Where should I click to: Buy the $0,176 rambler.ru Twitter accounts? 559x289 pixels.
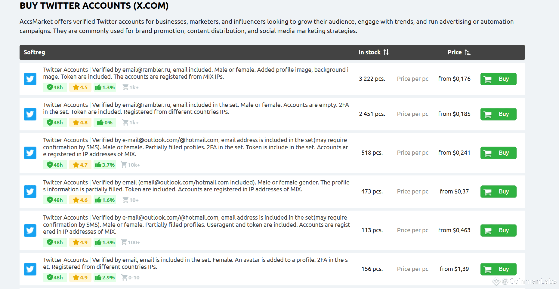498,79
